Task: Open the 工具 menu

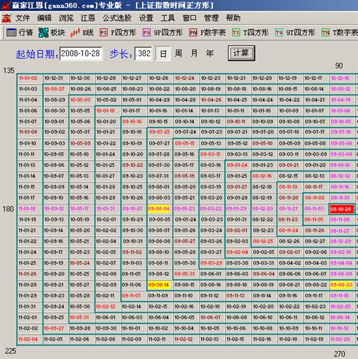Action: pyautogui.click(x=167, y=18)
